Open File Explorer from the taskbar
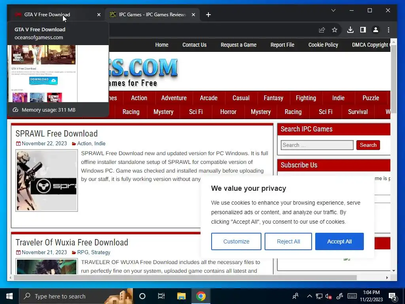 click(181, 296)
